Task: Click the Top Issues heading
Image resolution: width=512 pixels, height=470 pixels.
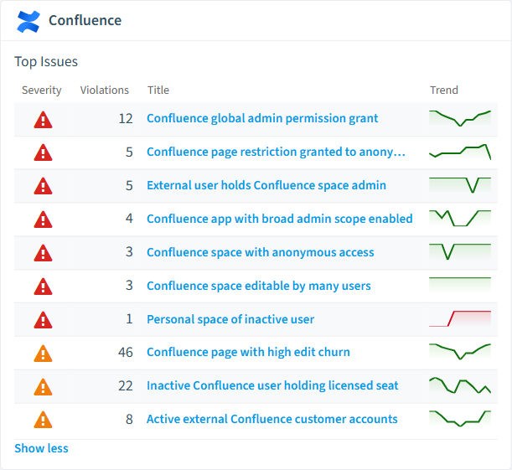Action: point(46,62)
